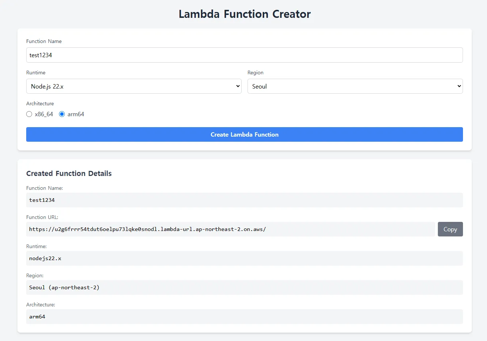
Task: Click the 'Lambda Function Creator' page heading
Action: point(245,14)
